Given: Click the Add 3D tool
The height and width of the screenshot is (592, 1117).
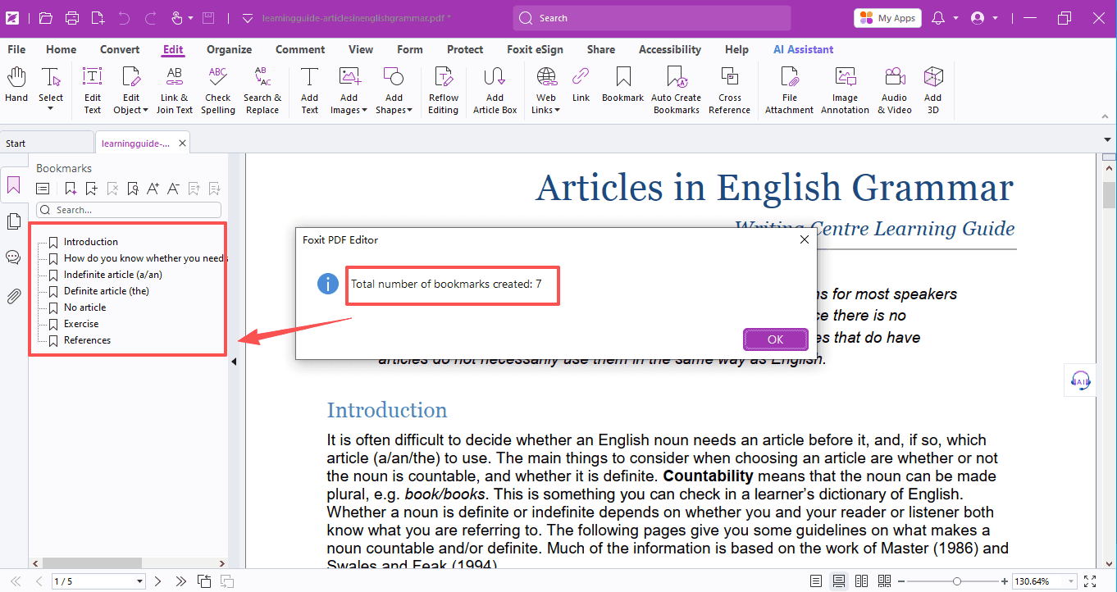Looking at the screenshot, I should click(x=933, y=90).
